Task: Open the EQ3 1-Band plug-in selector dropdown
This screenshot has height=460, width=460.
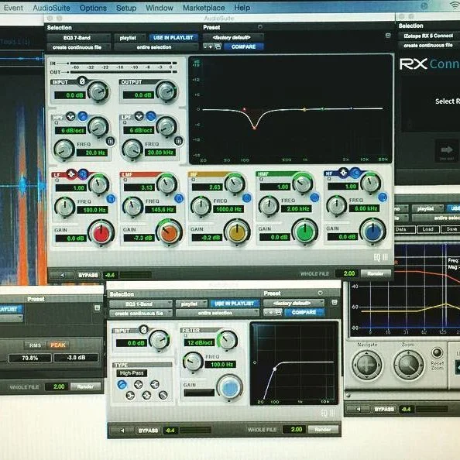Action: 140,304
